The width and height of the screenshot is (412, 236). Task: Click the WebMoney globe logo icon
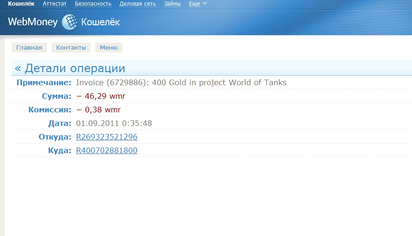69,22
